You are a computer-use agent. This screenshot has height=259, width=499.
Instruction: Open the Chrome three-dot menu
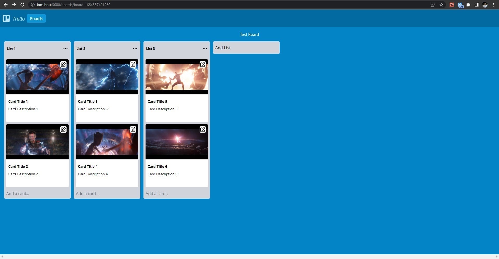point(493,5)
